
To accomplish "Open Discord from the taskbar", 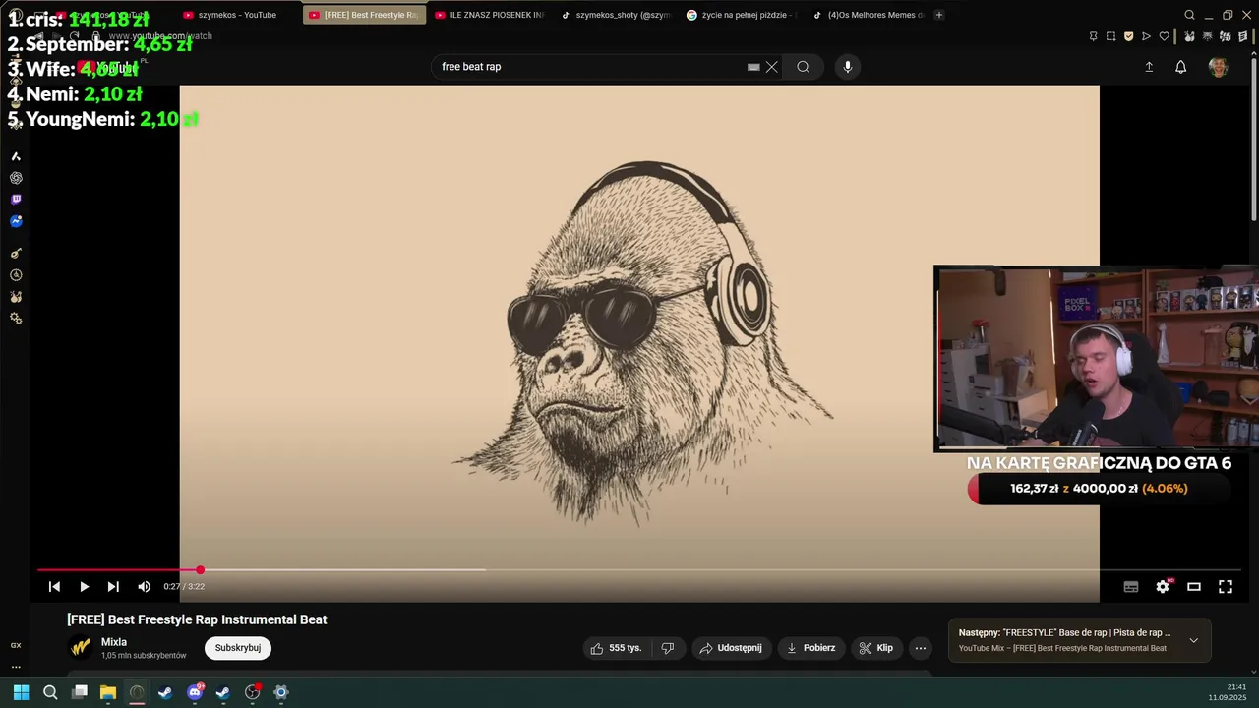I will pyautogui.click(x=195, y=692).
